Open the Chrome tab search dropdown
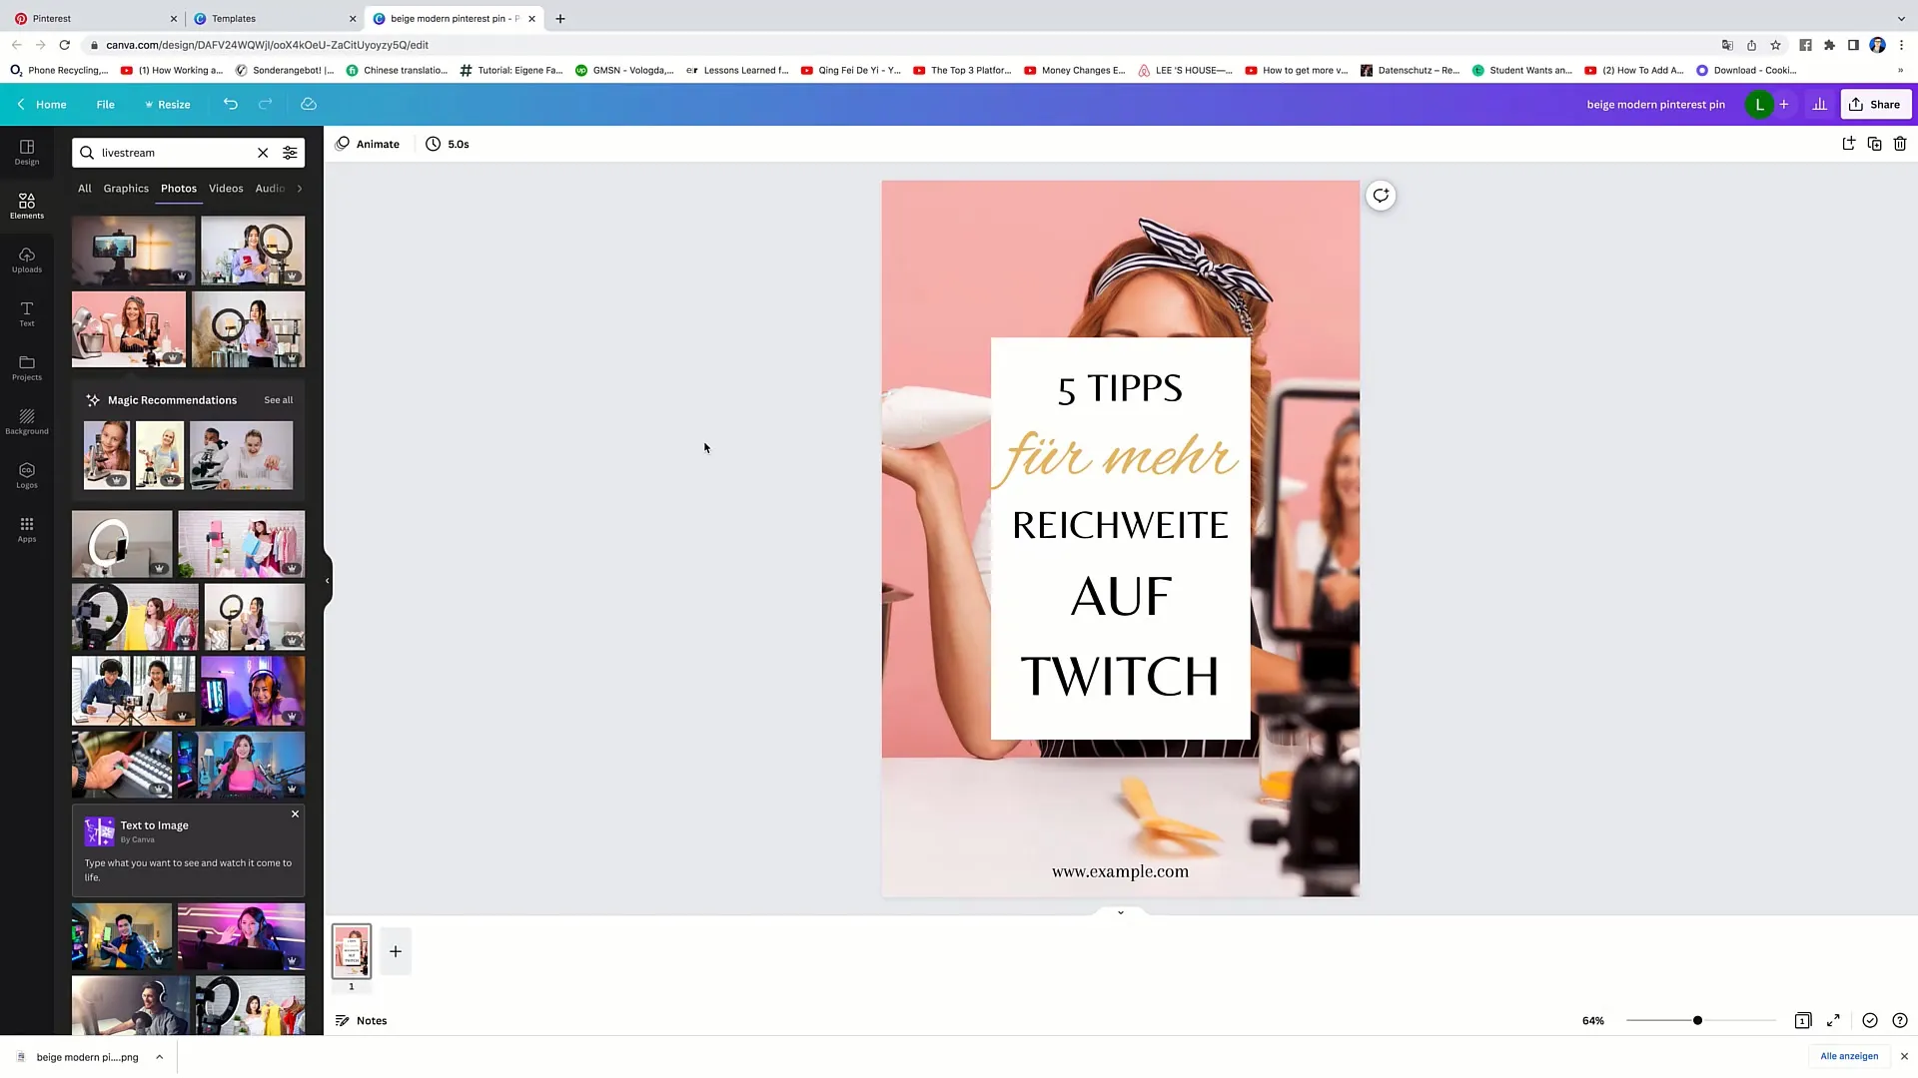 click(x=1901, y=18)
